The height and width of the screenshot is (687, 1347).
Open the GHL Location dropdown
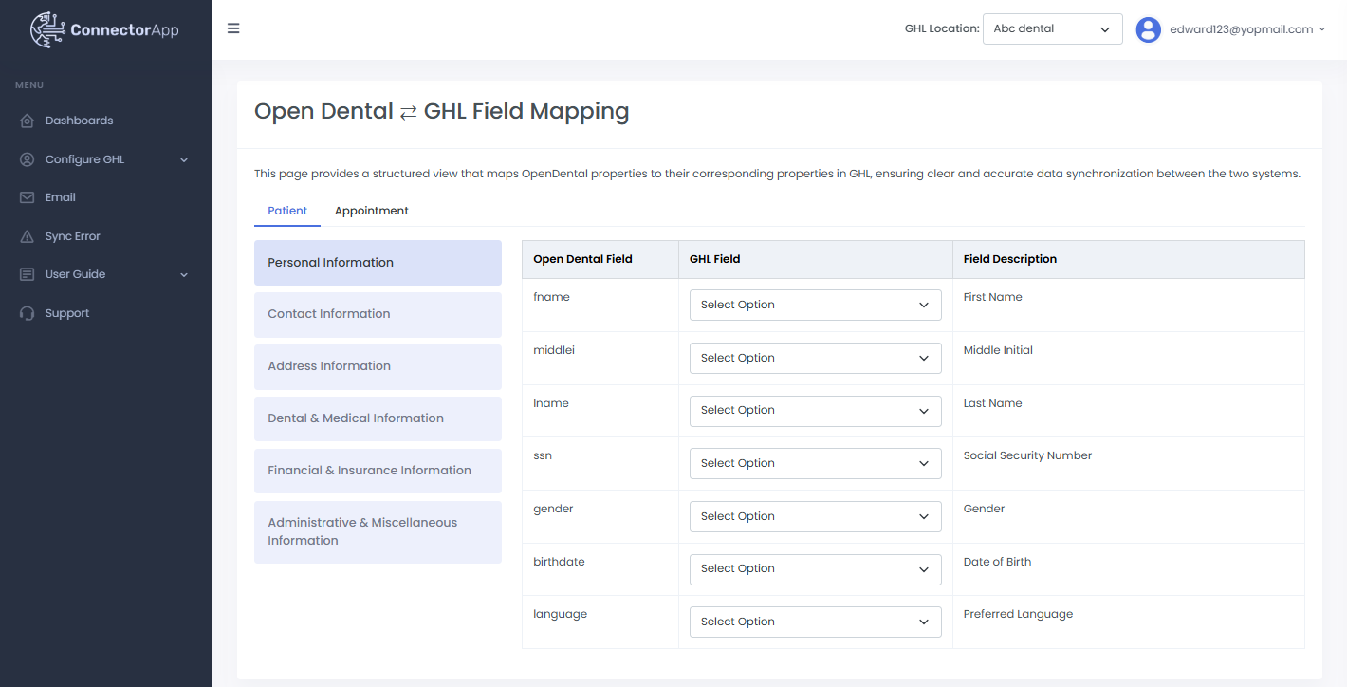[1052, 29]
